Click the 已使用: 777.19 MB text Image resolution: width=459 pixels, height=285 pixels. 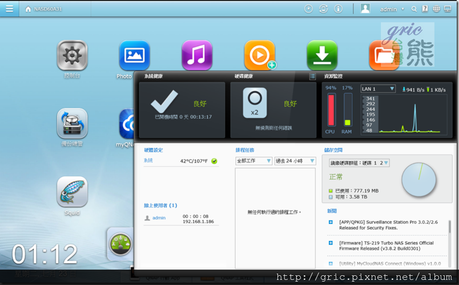pos(357,190)
